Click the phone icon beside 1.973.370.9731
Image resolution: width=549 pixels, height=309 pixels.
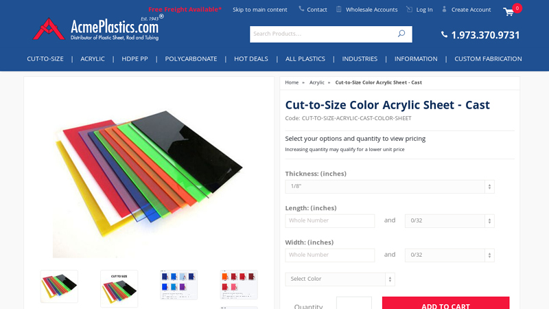coord(444,34)
